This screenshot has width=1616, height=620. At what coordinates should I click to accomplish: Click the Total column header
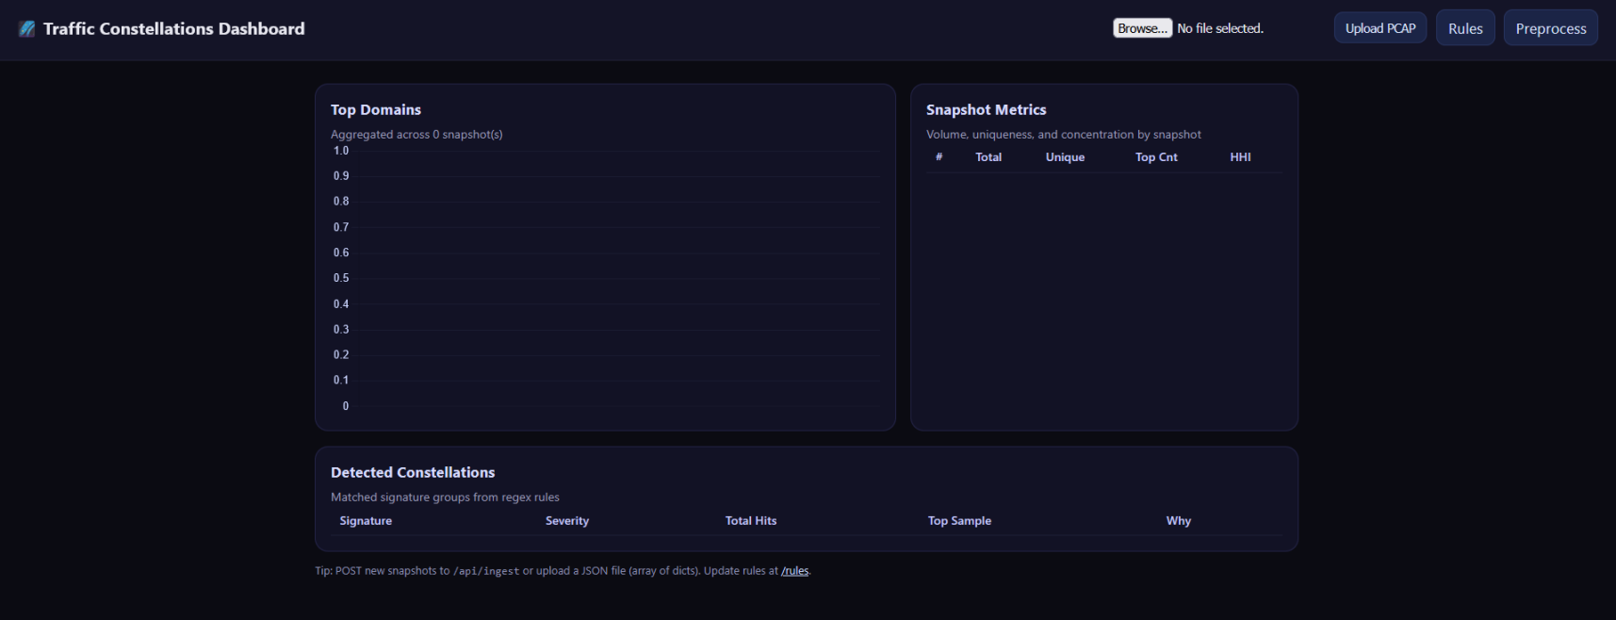pyautogui.click(x=988, y=157)
